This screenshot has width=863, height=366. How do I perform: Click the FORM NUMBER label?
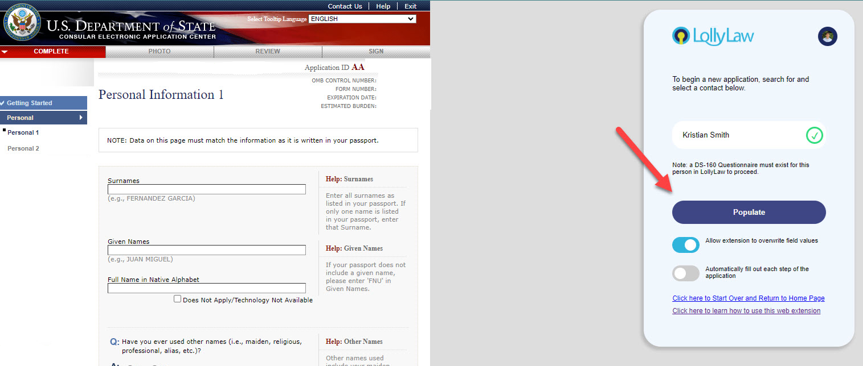pos(355,89)
